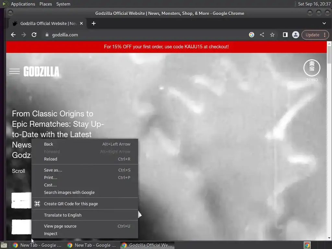
Task: Click the Chrome icon in the bottom-right tray
Action: (307, 245)
